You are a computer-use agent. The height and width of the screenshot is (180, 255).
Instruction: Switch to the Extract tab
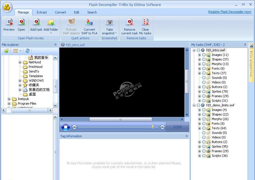pyautogui.click(x=42, y=12)
